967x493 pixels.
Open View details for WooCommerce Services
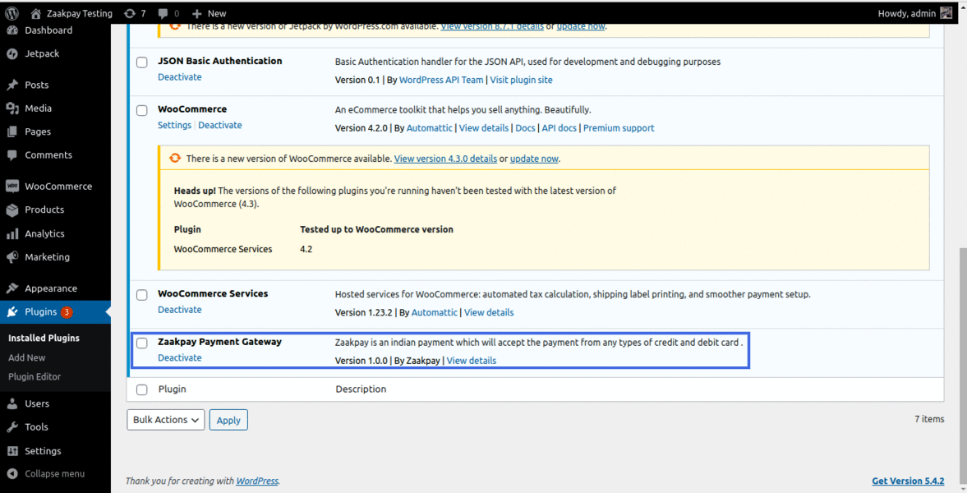(489, 312)
